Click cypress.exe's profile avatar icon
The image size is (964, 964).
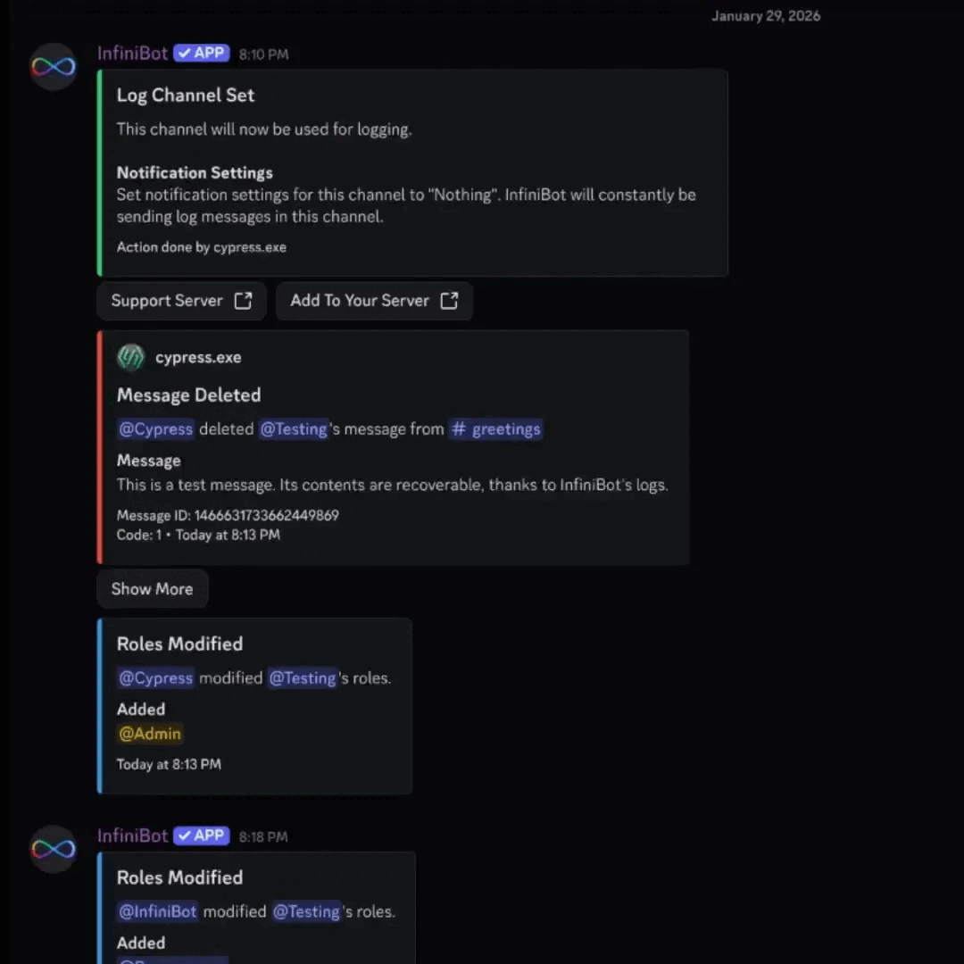click(x=130, y=357)
